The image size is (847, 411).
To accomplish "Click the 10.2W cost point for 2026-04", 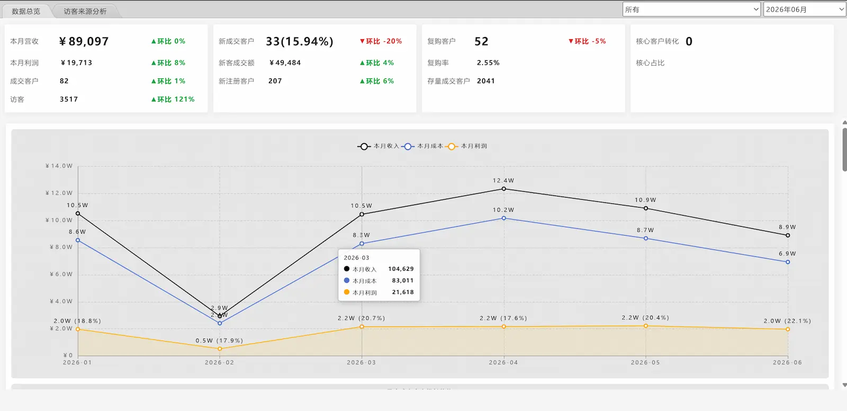I will (503, 218).
